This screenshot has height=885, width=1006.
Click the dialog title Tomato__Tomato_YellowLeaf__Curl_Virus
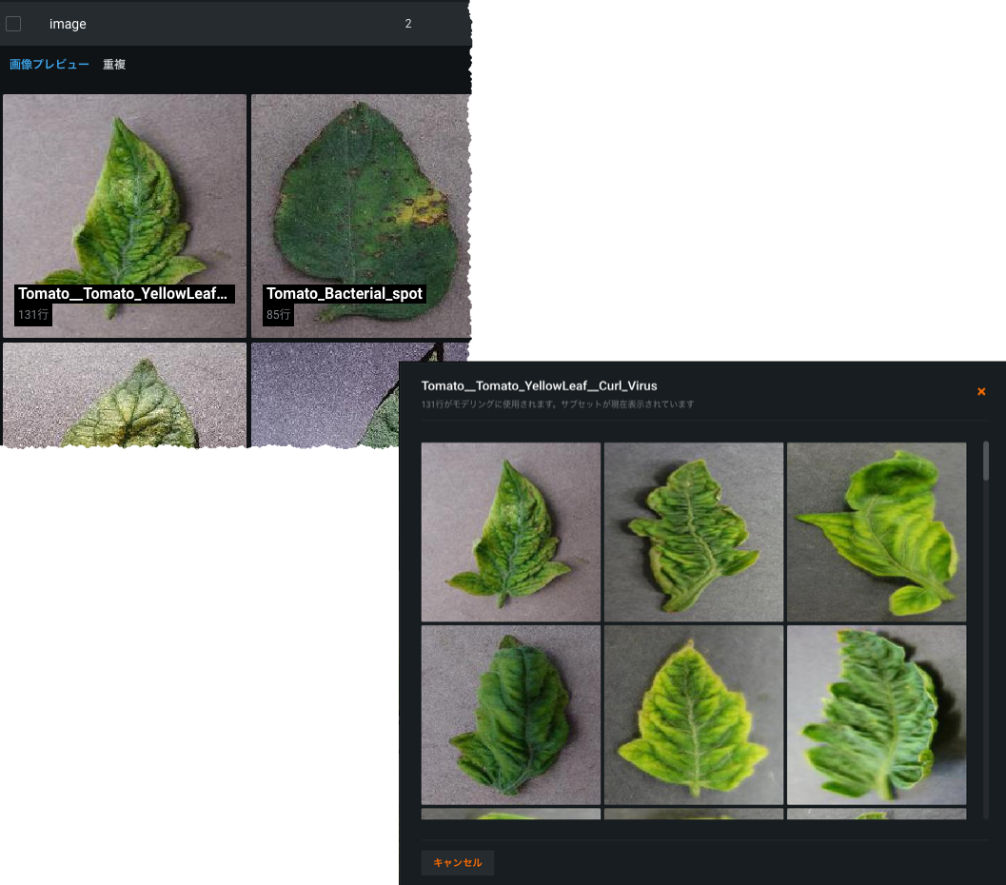coord(539,385)
